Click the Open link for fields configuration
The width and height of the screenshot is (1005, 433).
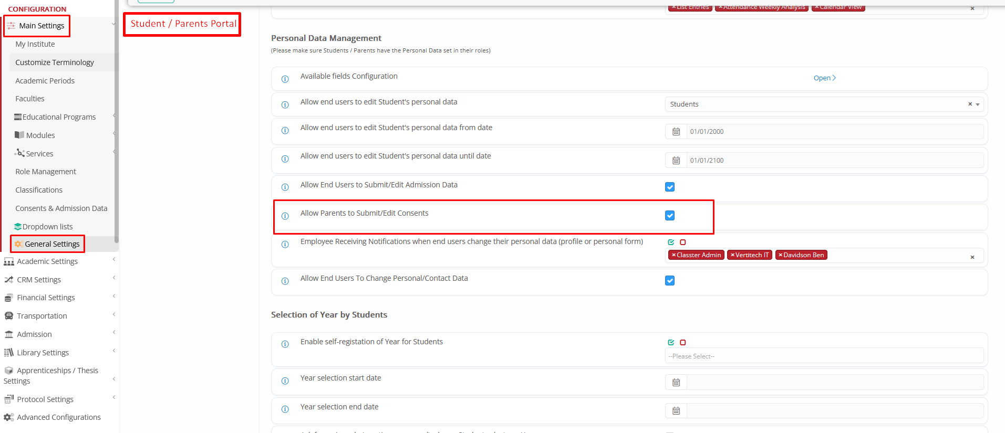tap(824, 78)
